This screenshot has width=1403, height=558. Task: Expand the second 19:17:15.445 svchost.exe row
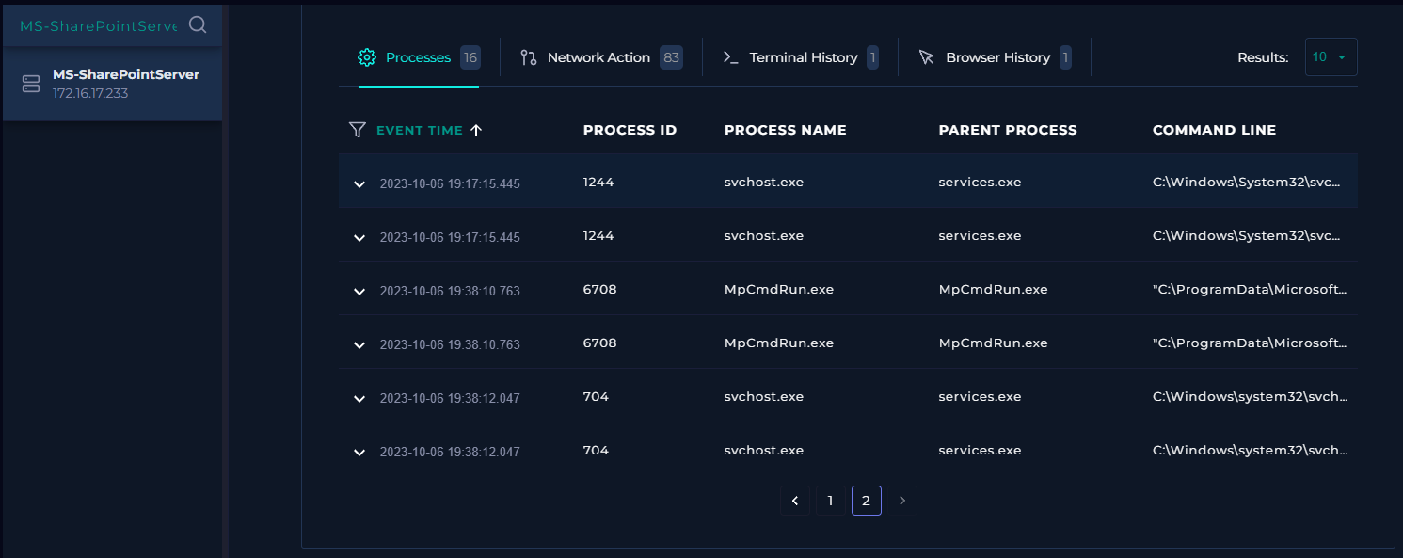point(359,237)
